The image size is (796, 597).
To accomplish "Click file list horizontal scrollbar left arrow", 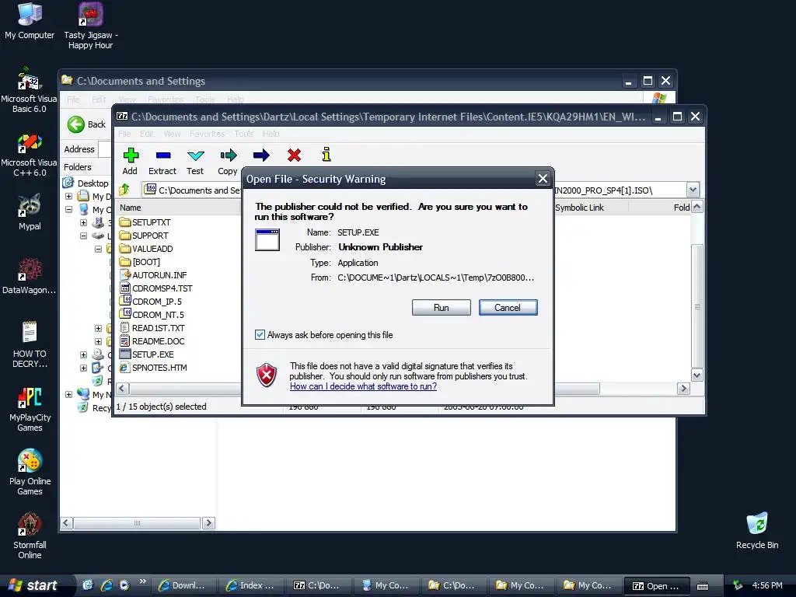I will point(122,389).
